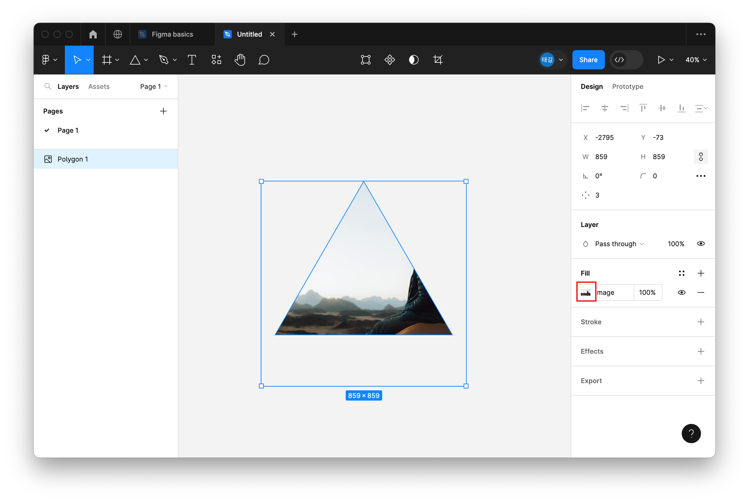749x502 pixels.
Task: Open the 40% zoom dropdown
Action: click(696, 60)
